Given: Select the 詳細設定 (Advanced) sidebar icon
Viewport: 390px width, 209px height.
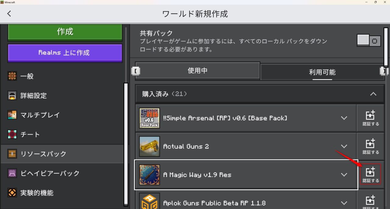Looking at the screenshot, I should (x=12, y=96).
